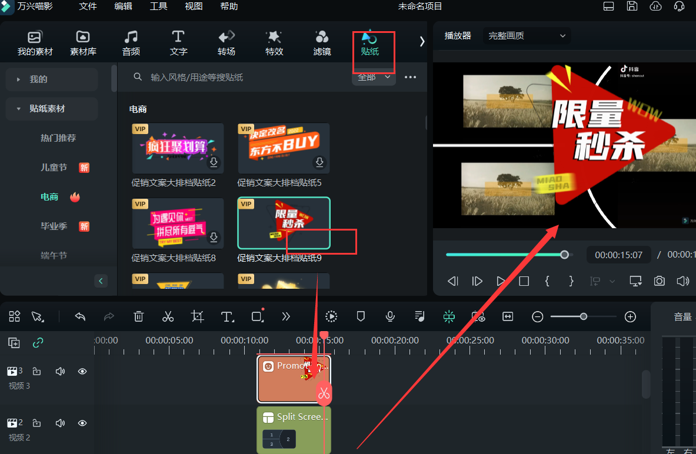Zoom out the timeline with minus button
Viewport: 696px width, 454px height.
click(x=538, y=316)
